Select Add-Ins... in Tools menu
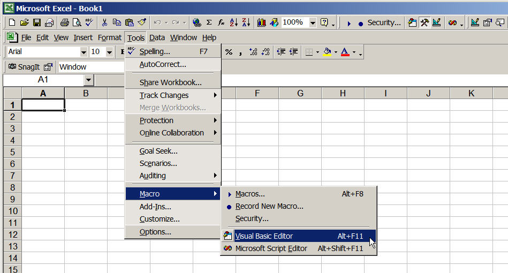The height and width of the screenshot is (273, 508). 173,207
